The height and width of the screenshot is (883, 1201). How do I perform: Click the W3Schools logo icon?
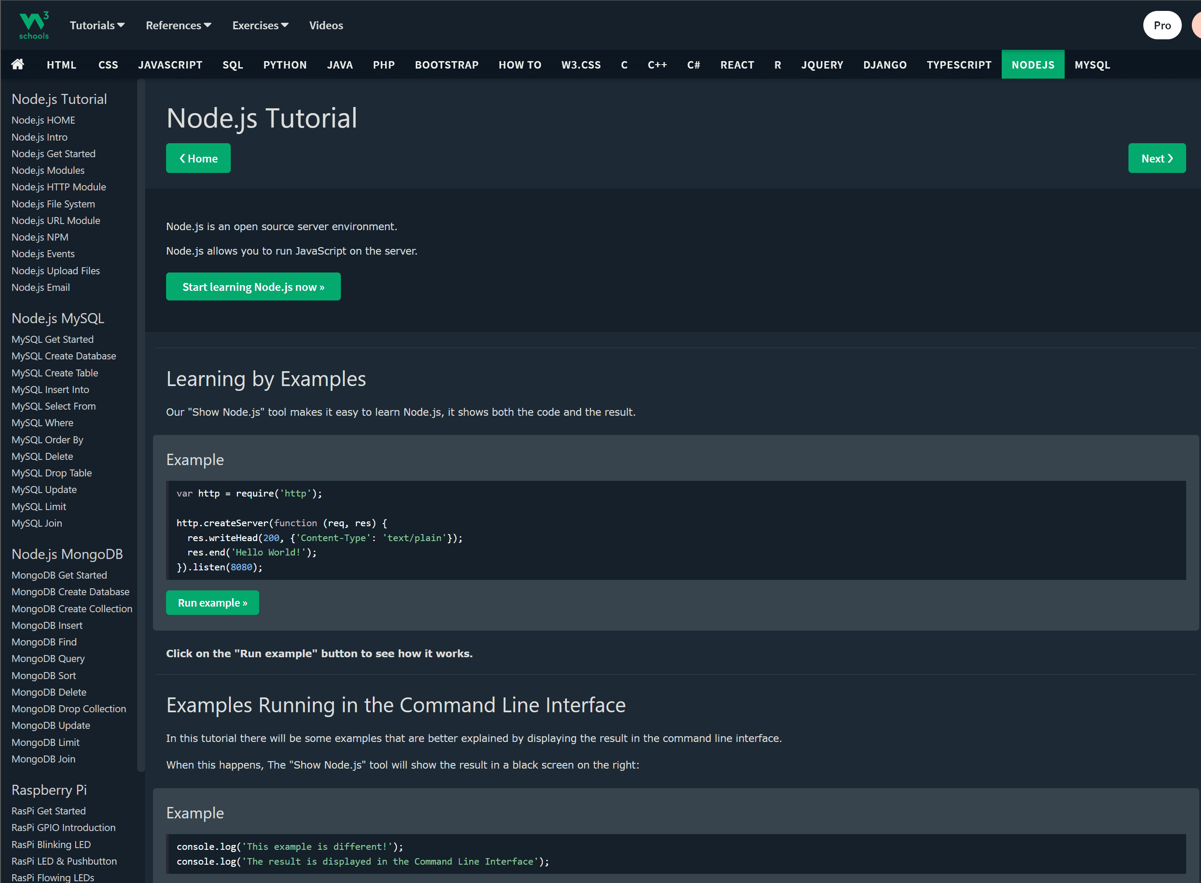[33, 25]
